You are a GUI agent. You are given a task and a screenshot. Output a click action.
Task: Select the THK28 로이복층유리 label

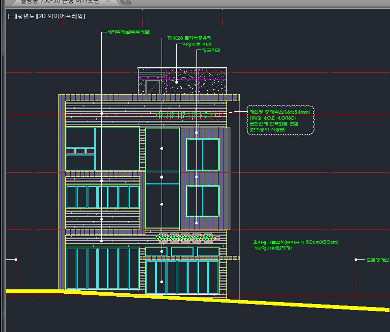(189, 38)
